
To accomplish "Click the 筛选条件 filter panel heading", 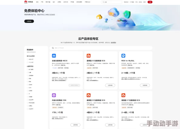I will [x=30, y=50].
